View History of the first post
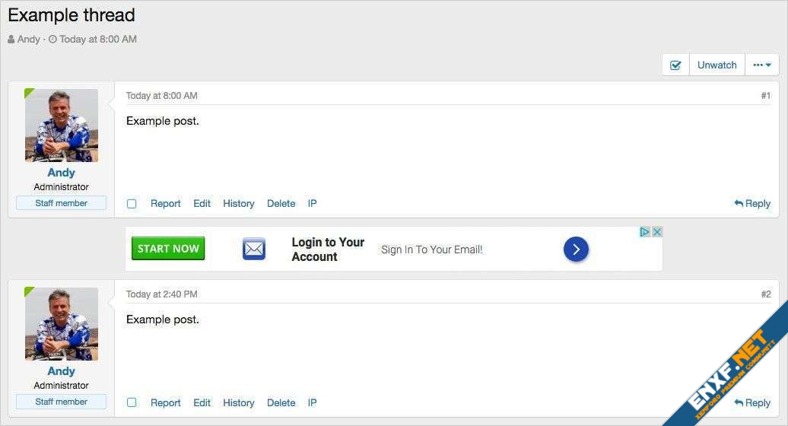788x426 pixels. [238, 204]
